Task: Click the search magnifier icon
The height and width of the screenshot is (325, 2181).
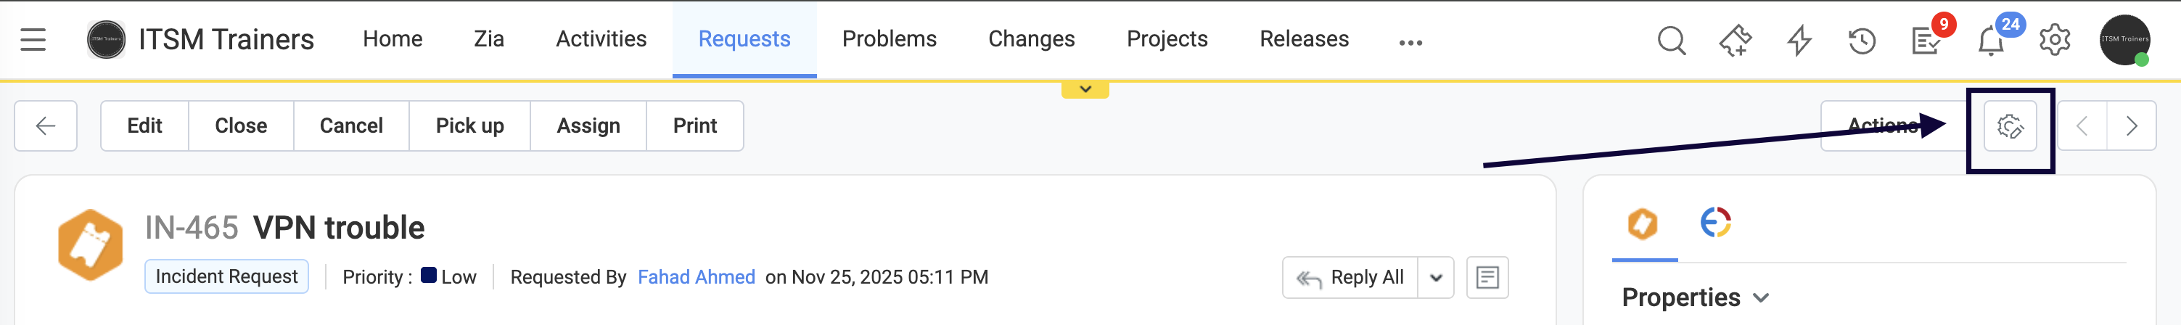Action: (1670, 40)
